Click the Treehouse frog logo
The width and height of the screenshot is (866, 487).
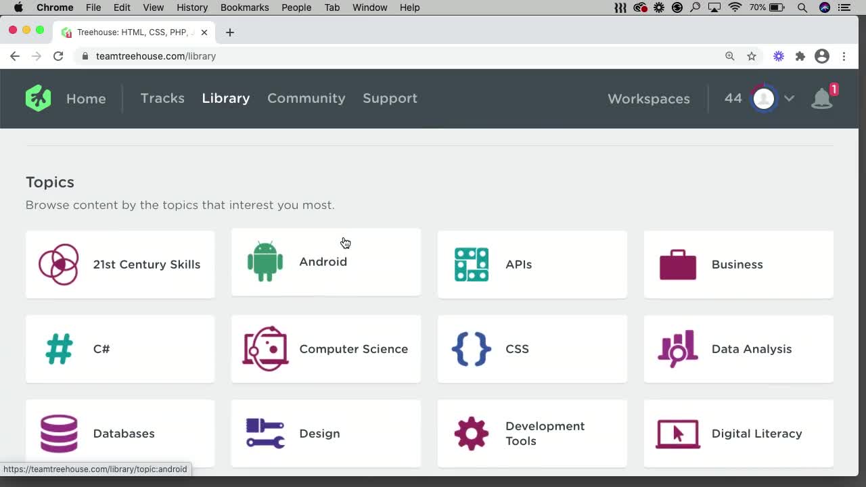[38, 98]
